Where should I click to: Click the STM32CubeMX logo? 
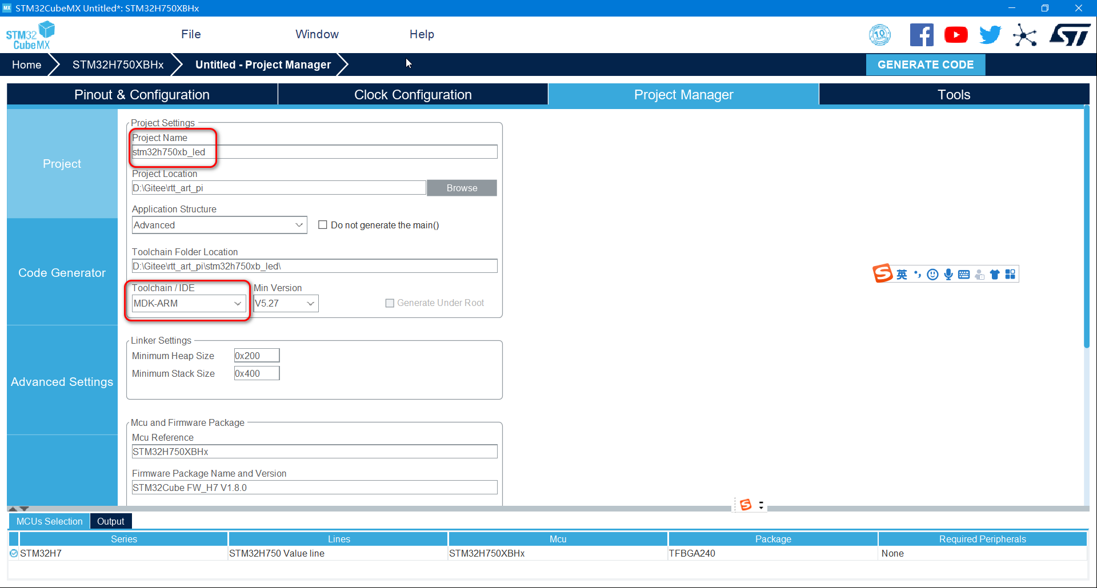click(30, 35)
